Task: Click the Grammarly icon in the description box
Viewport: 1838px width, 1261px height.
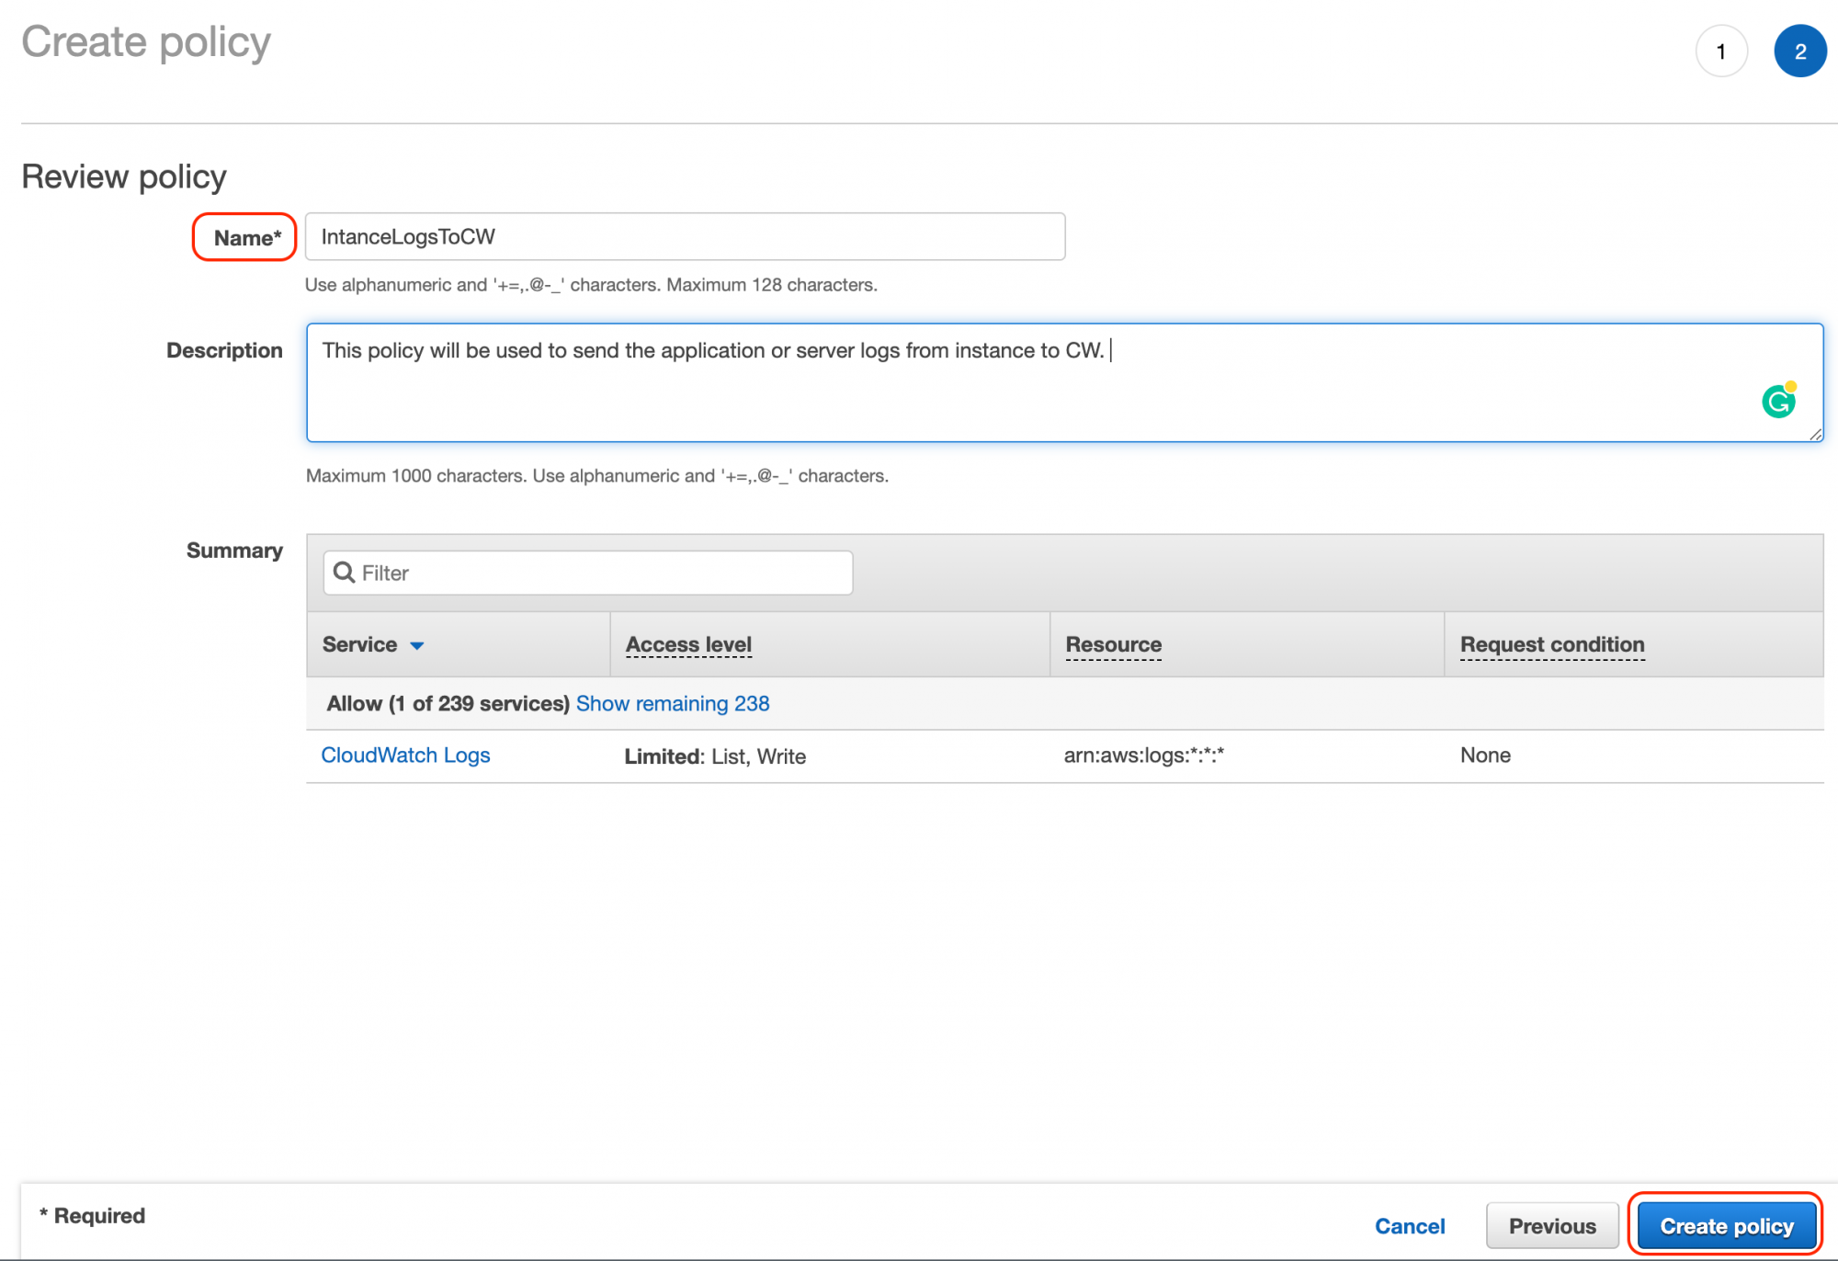Action: [1777, 402]
